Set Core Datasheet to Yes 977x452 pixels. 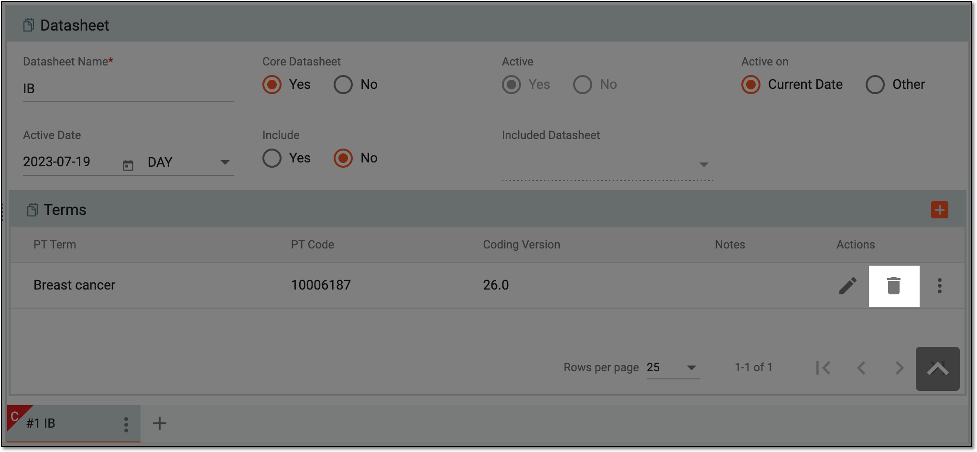[x=272, y=85]
